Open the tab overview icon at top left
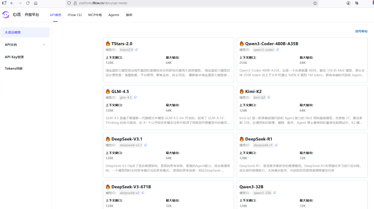374x209 pixels. pos(4,3)
